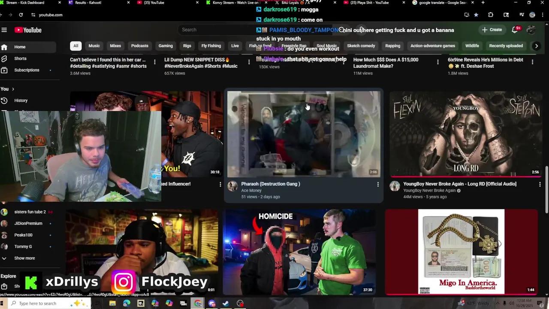Open the HOMICIDE video thumbnail

tap(299, 252)
